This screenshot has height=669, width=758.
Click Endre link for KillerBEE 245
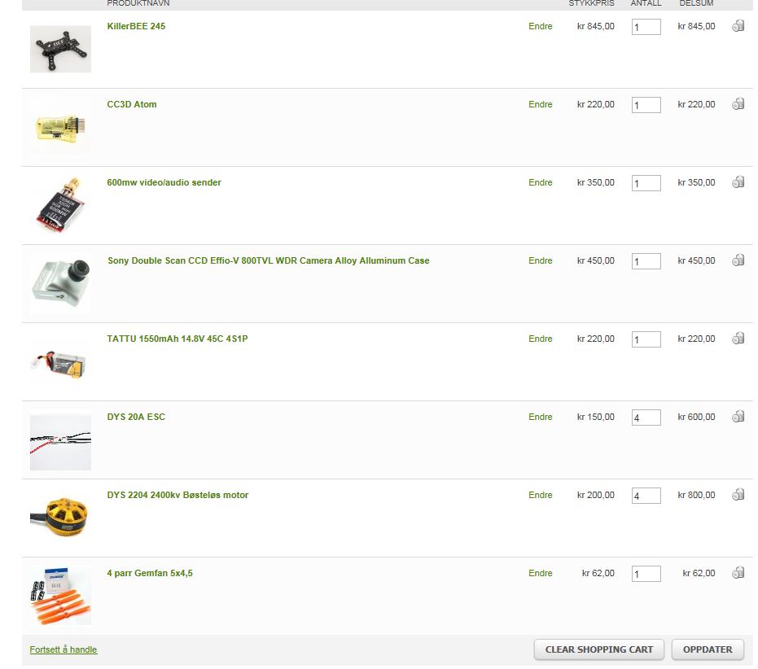click(540, 26)
